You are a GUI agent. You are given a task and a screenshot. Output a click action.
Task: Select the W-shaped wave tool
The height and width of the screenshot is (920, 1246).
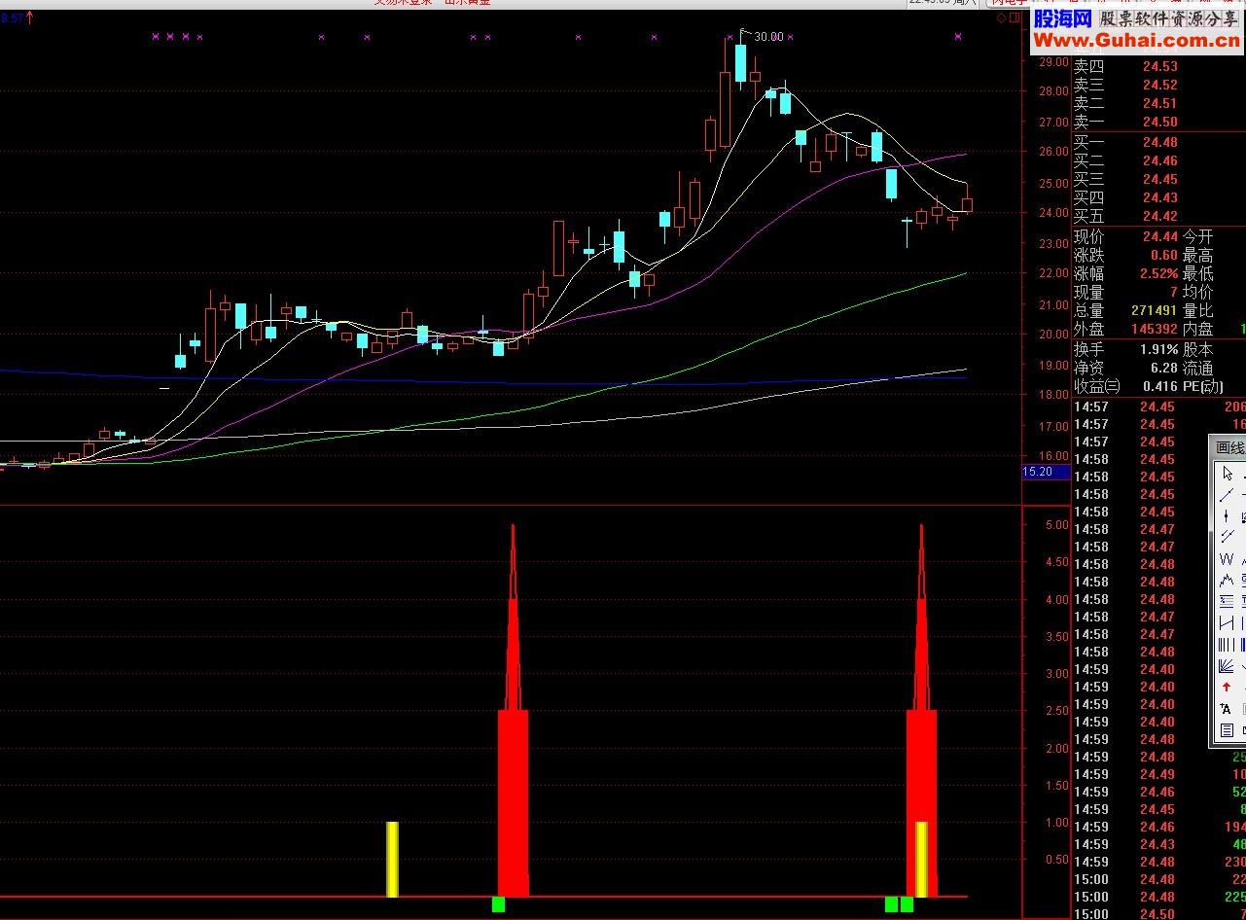click(1227, 559)
